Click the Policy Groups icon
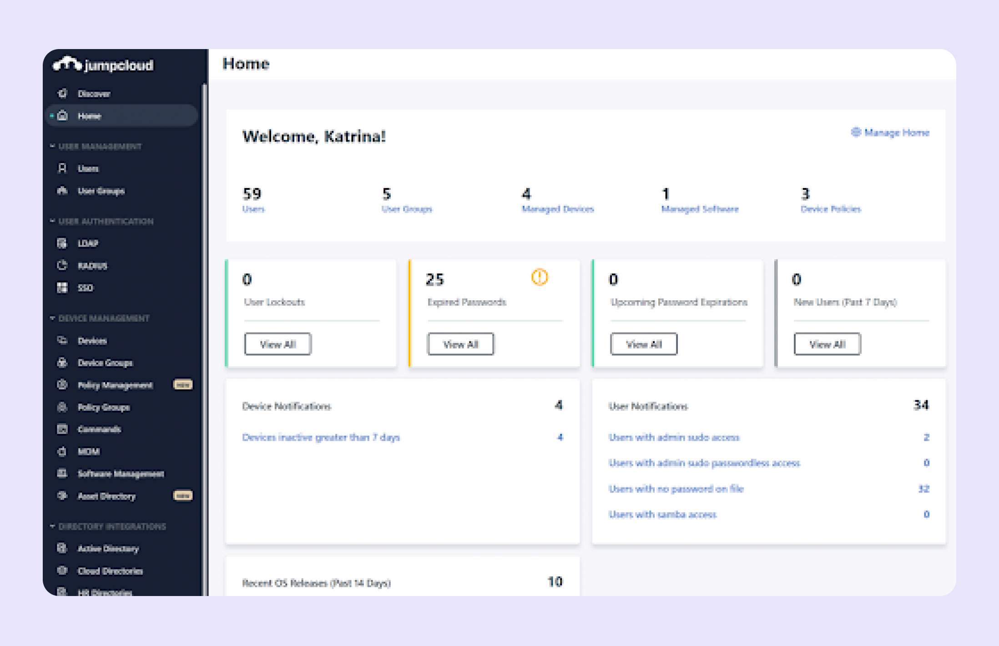 (62, 407)
